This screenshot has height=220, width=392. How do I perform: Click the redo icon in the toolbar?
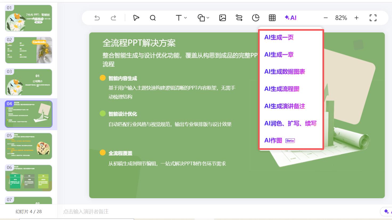point(113,18)
